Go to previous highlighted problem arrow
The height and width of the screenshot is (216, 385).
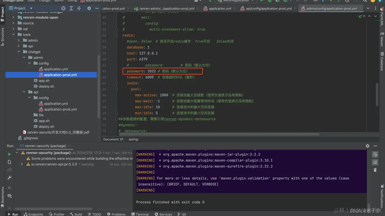(369, 16)
